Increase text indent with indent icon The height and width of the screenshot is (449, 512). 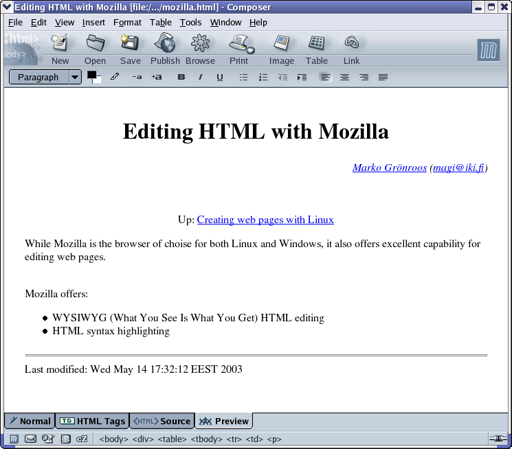point(302,78)
